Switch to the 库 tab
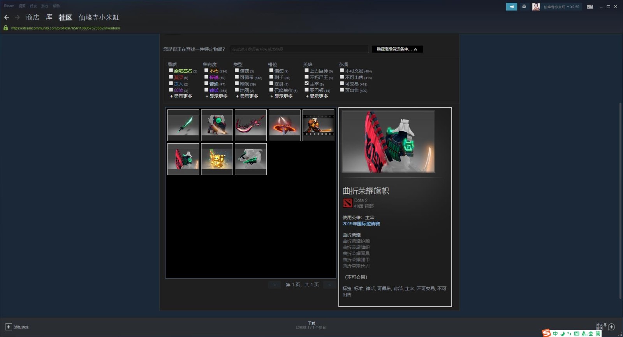The height and width of the screenshot is (337, 623). coord(49,17)
